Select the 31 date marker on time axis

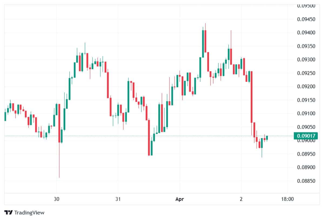click(118, 199)
